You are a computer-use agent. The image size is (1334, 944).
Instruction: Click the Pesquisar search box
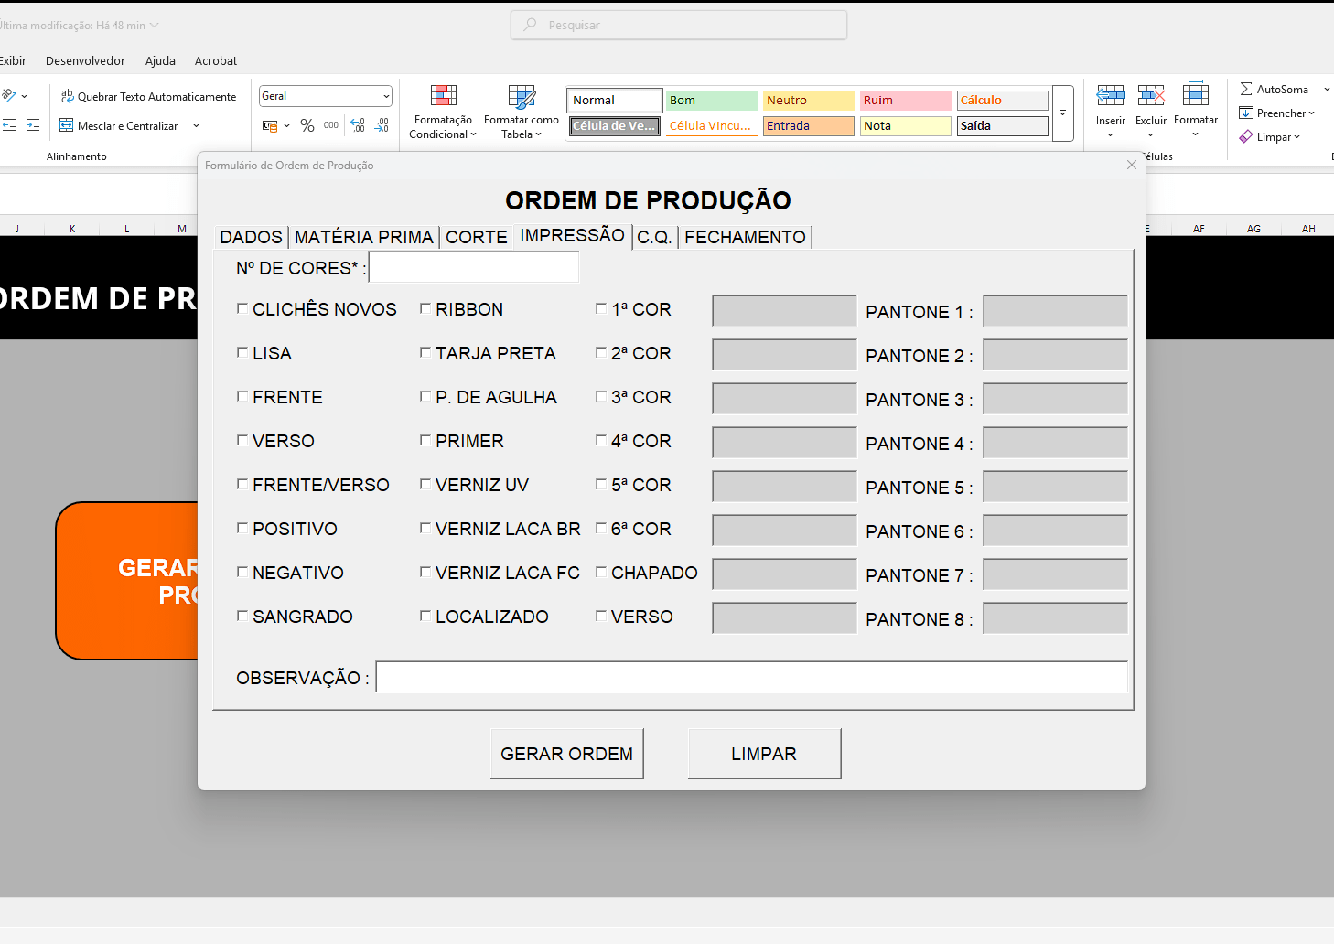[679, 25]
